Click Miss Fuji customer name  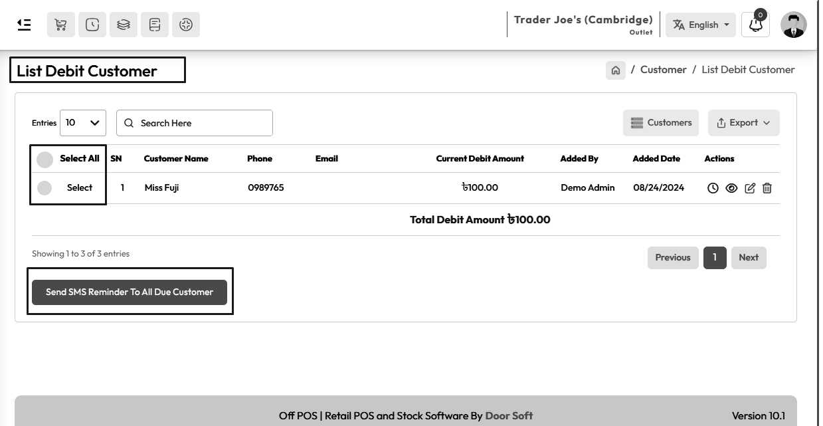[x=161, y=188]
